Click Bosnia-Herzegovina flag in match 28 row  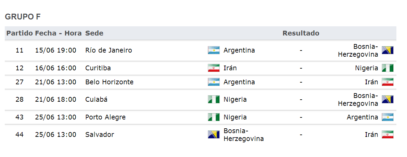(387, 99)
